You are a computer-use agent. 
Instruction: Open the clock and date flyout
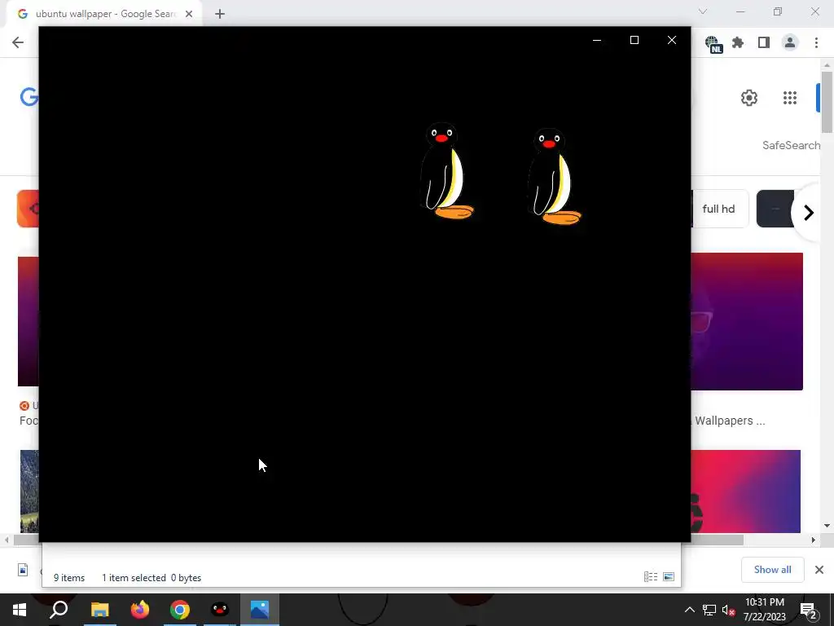coord(764,610)
